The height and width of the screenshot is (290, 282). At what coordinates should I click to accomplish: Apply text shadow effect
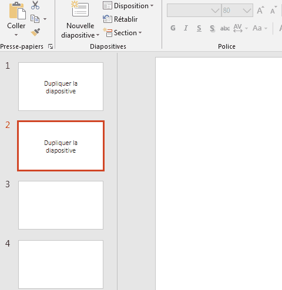pos(212,28)
